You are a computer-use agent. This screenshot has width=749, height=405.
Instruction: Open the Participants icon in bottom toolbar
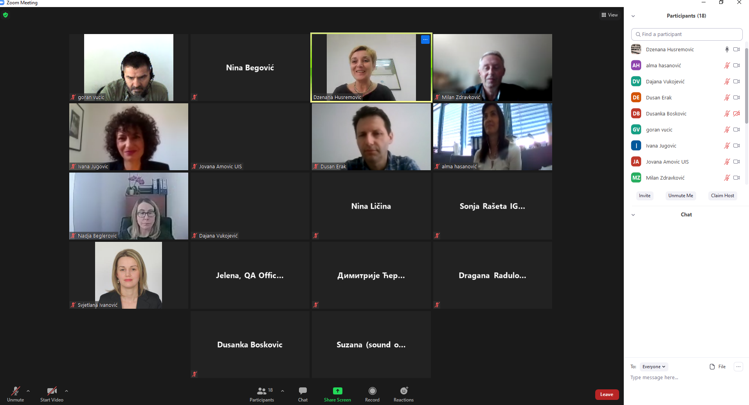pyautogui.click(x=261, y=391)
